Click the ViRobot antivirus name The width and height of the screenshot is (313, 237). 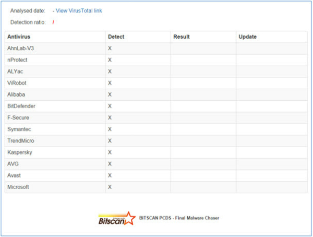[x=17, y=83]
